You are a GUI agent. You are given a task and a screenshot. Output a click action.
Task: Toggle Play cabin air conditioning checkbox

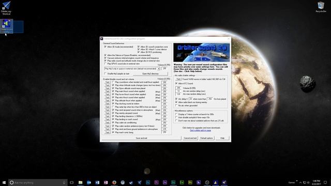point(113,122)
